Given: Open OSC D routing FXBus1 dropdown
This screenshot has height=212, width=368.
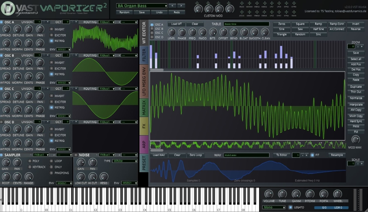Looking at the screenshot, I should pos(107,122).
